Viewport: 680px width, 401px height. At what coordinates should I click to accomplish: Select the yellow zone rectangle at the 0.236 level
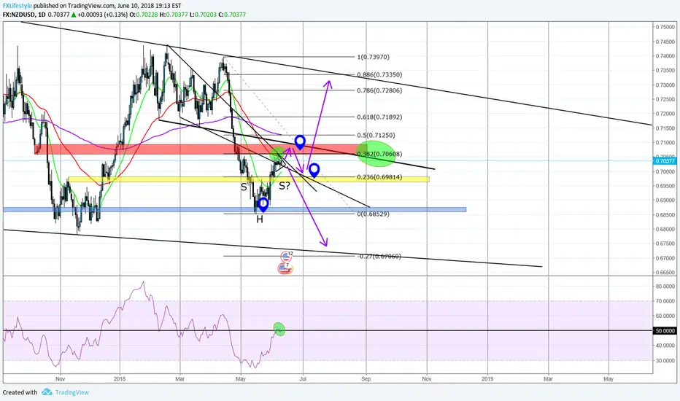coord(249,179)
